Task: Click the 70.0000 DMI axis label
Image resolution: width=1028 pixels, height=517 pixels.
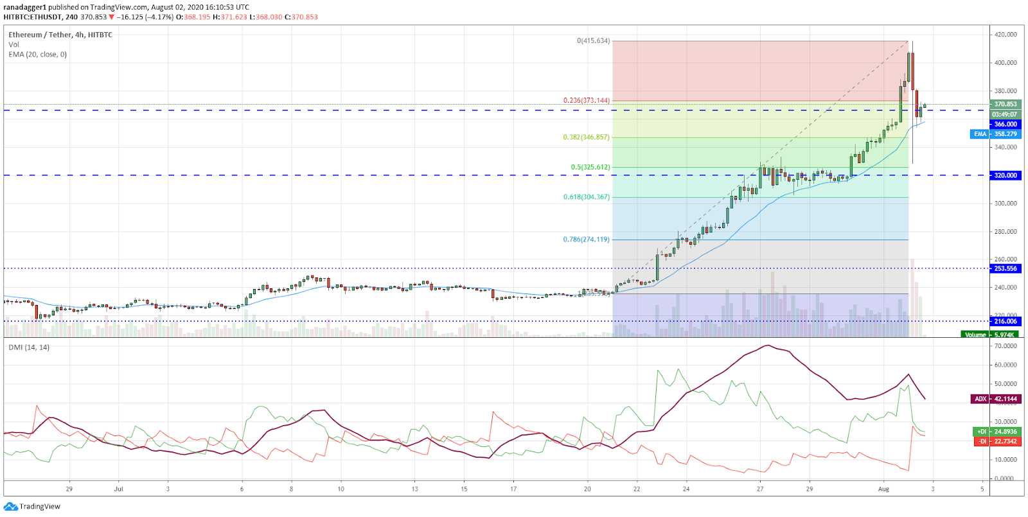Action: coord(1006,346)
